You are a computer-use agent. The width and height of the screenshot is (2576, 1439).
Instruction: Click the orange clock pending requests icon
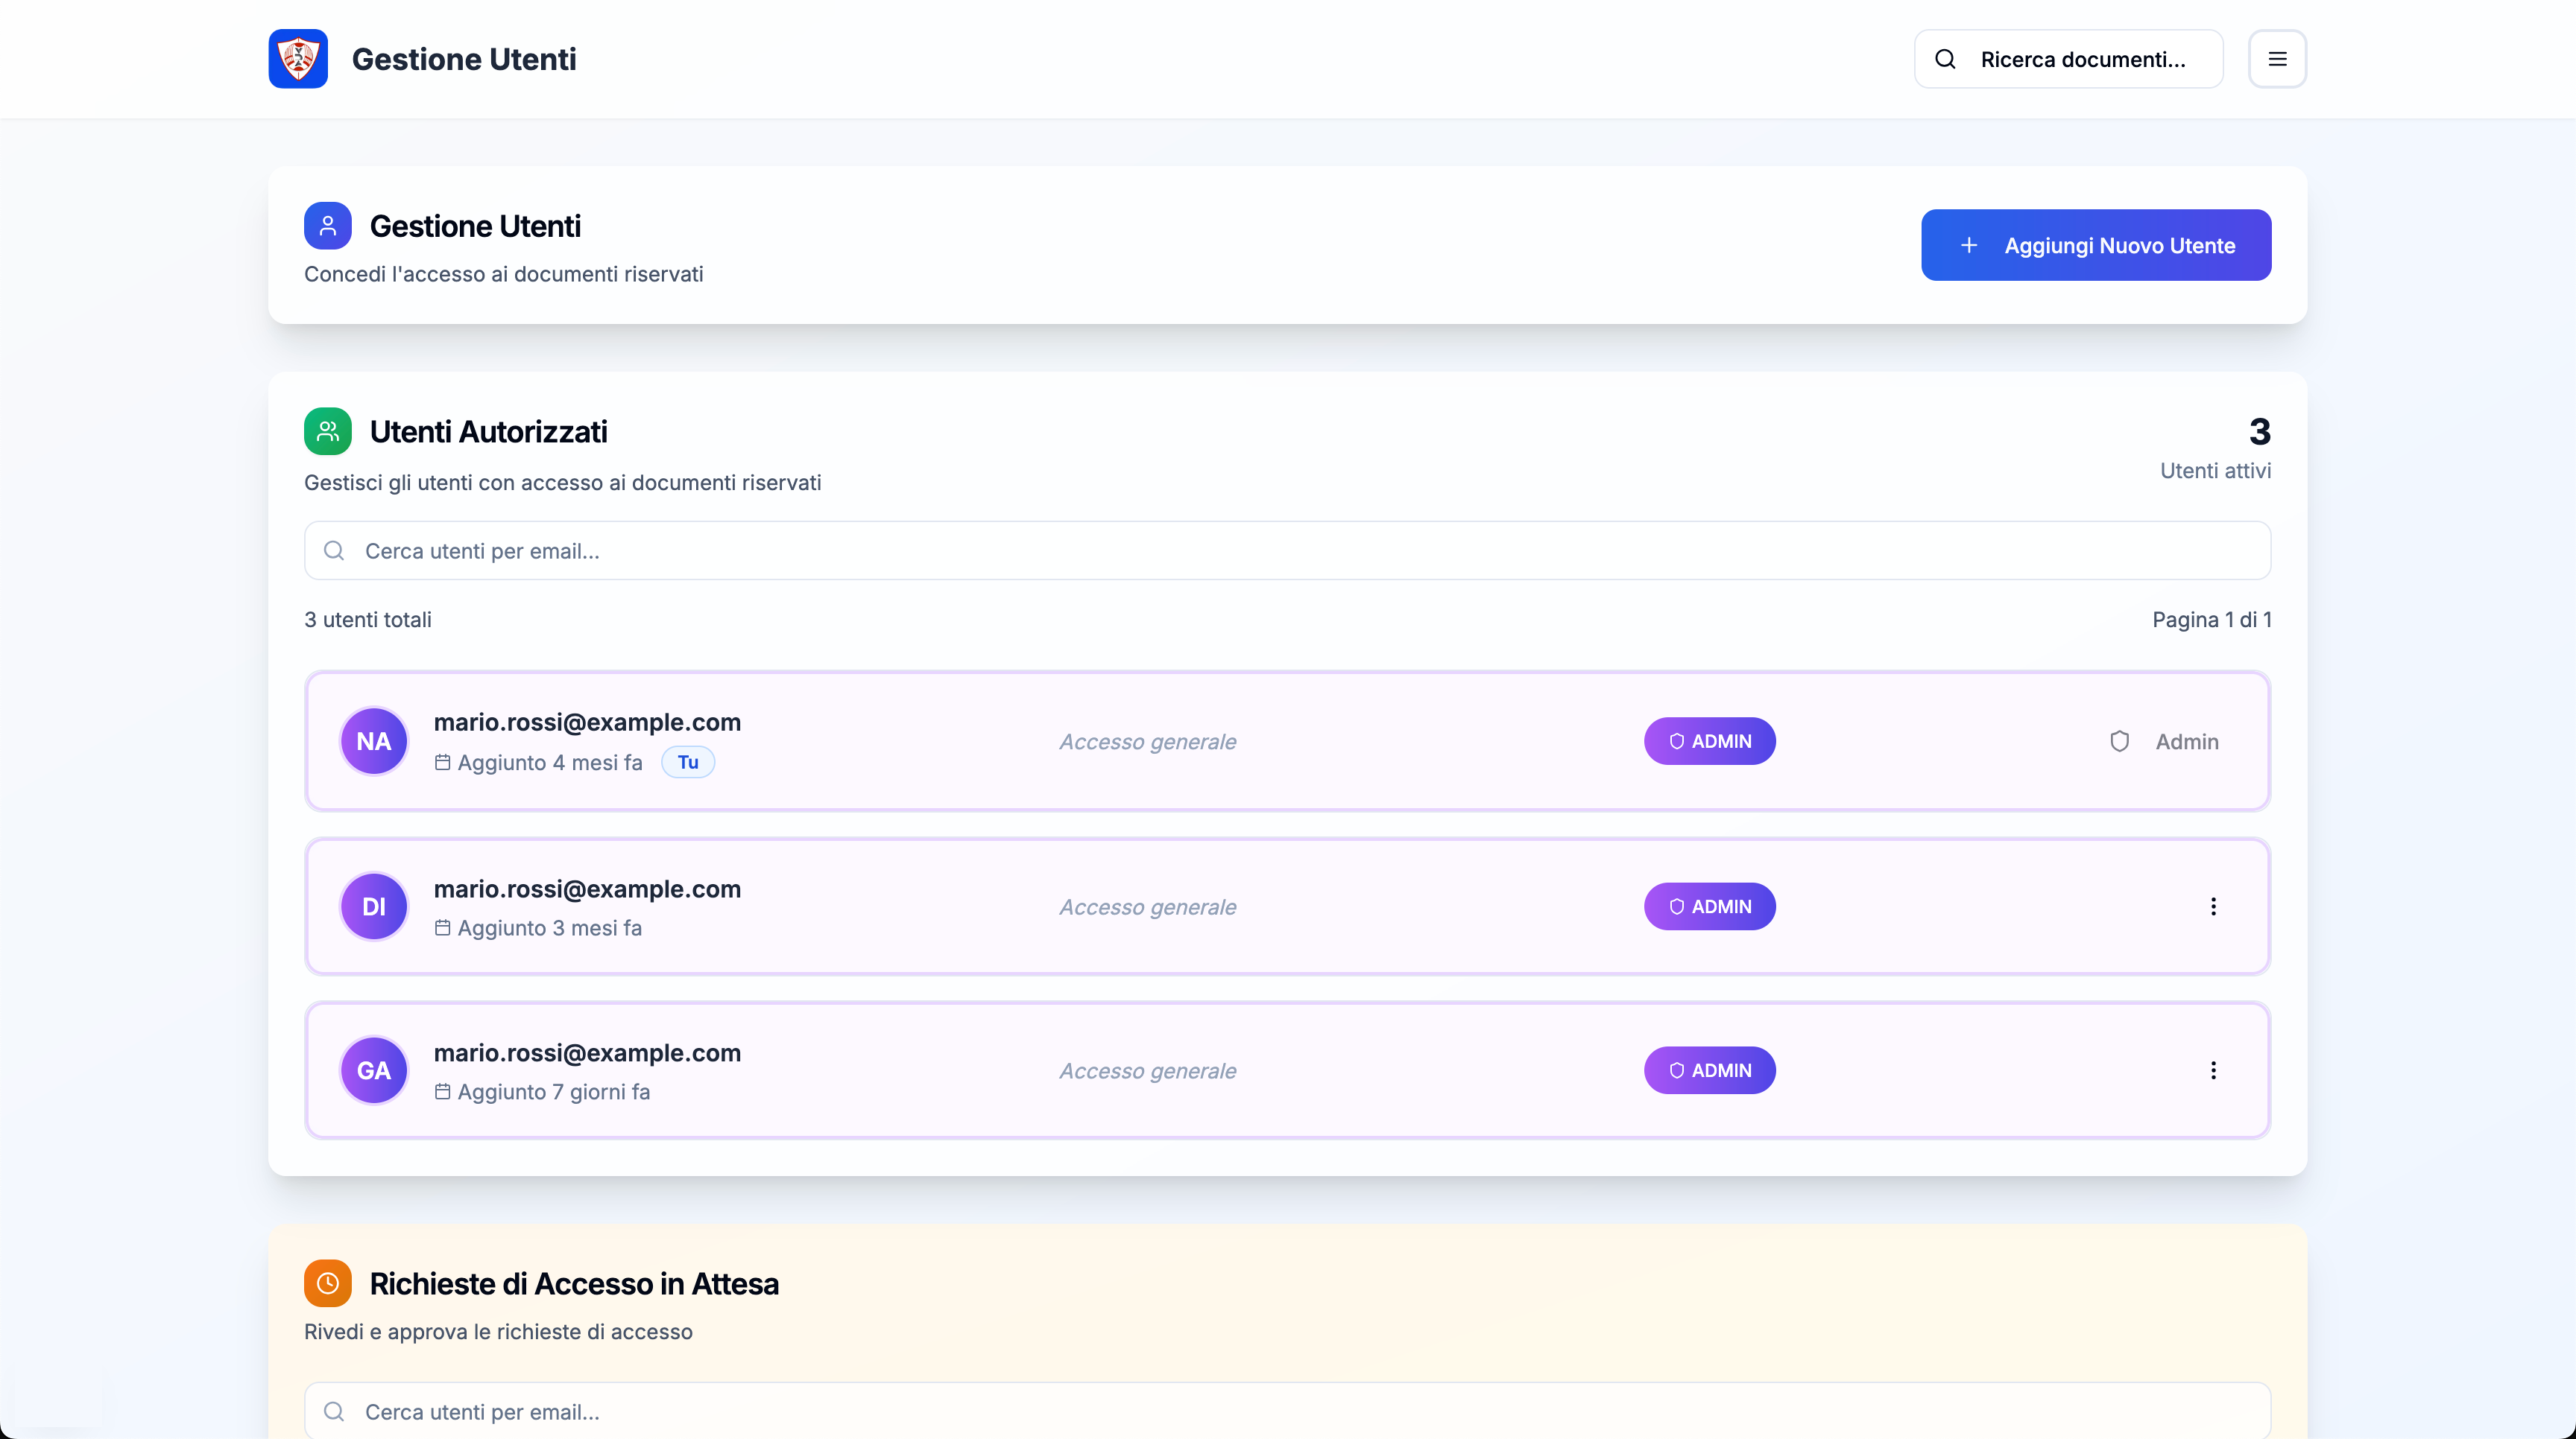327,1283
